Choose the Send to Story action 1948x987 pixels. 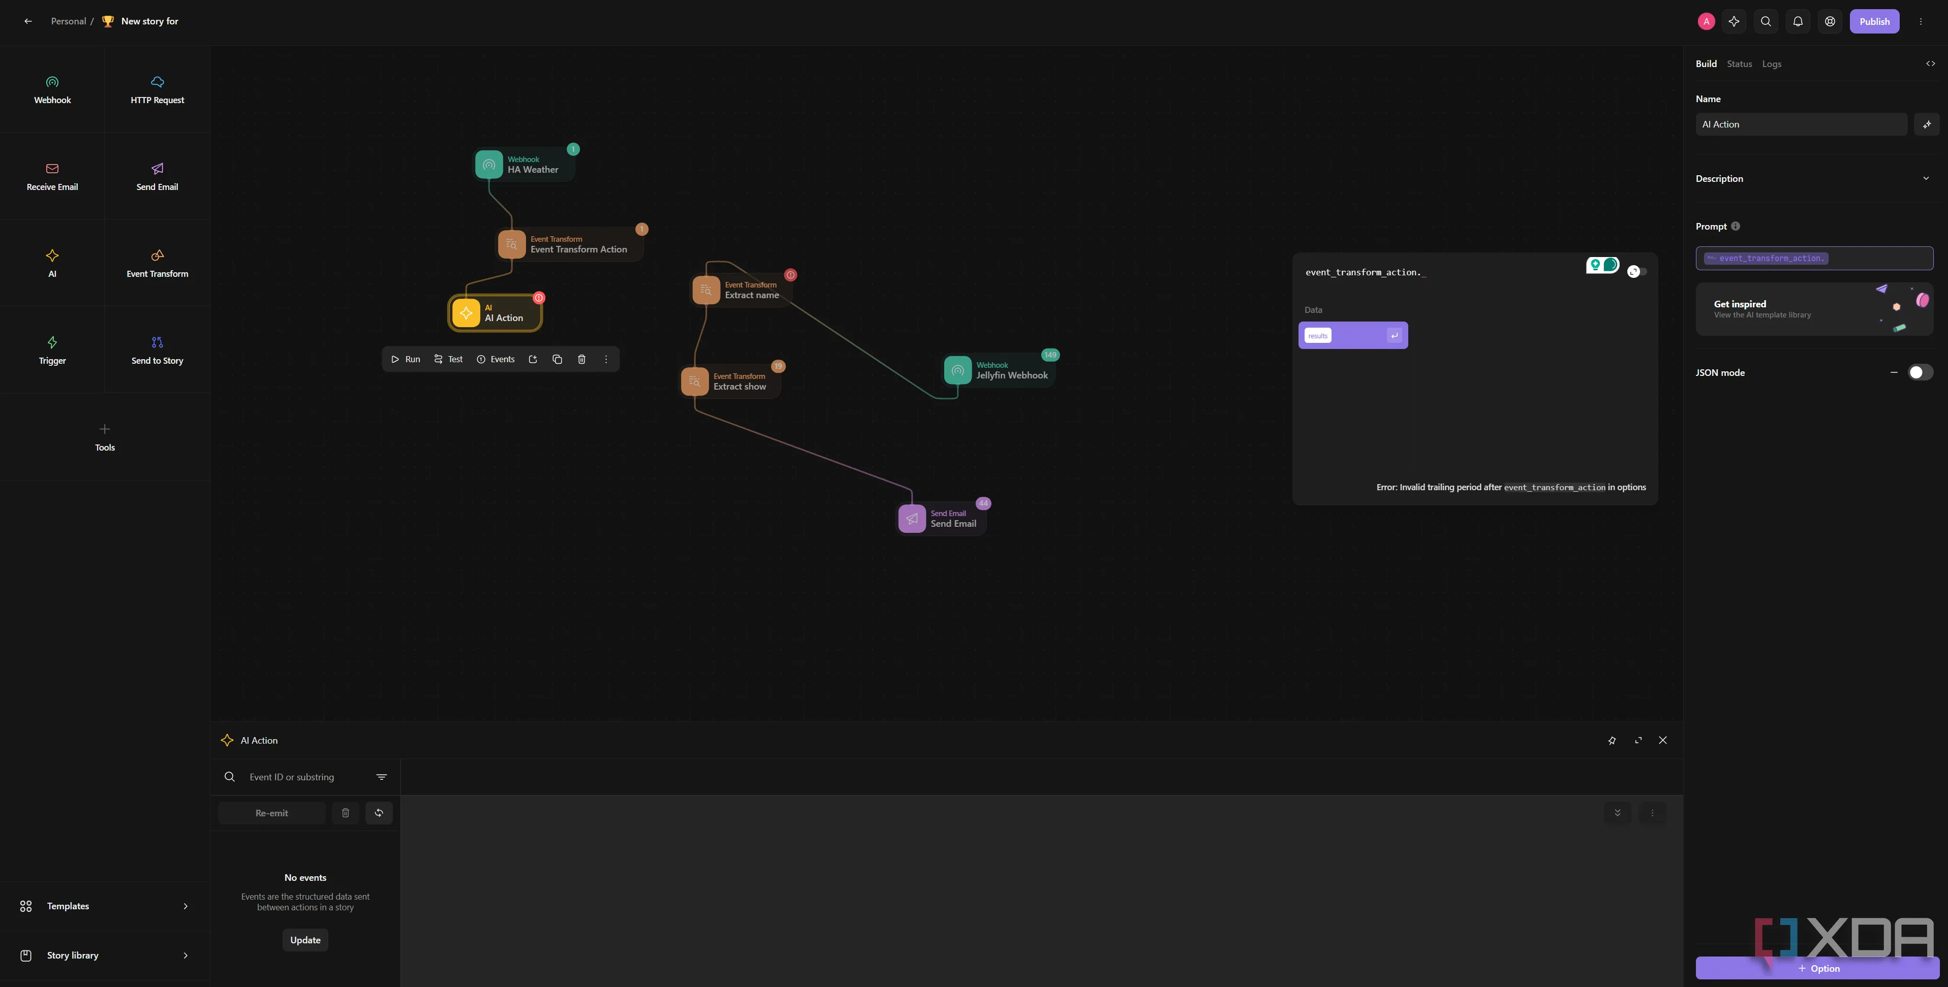pos(157,349)
